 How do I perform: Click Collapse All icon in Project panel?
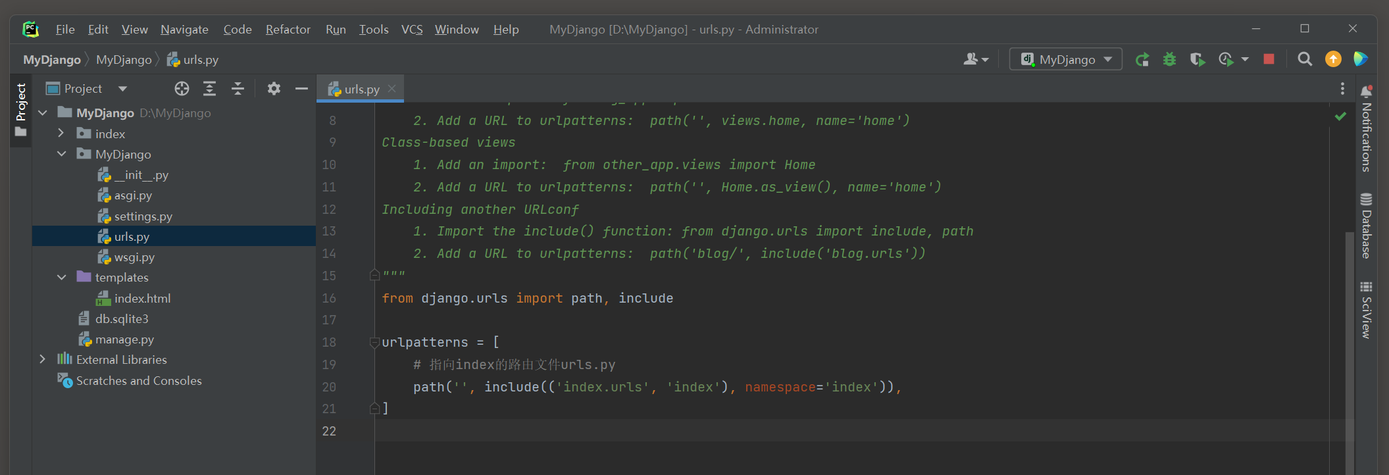point(238,89)
